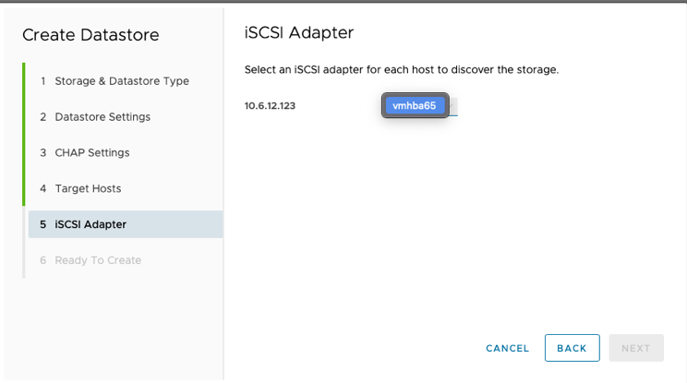Click the green completed-steps progress bar
The height and width of the screenshot is (383, 687).
click(24, 134)
